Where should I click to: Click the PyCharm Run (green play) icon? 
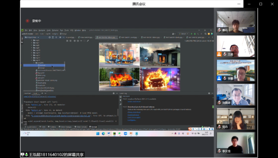(x=192, y=34)
